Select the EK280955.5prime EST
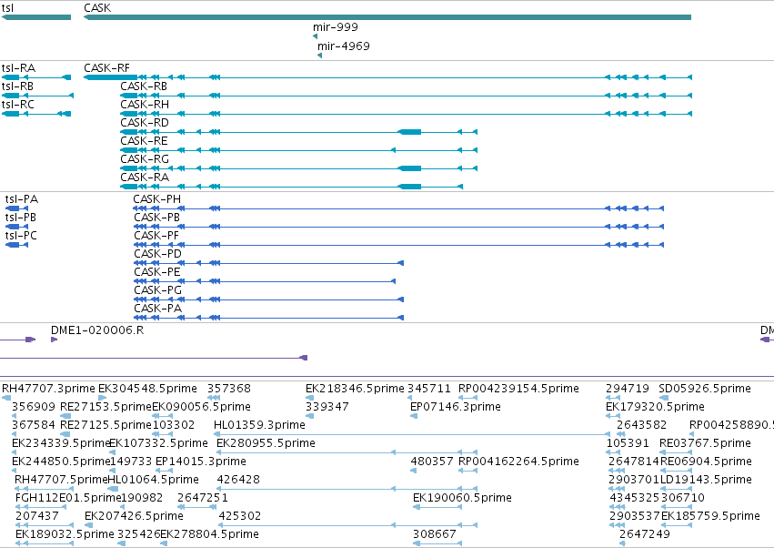Screen dimensions: 774x548 [x=347, y=452]
